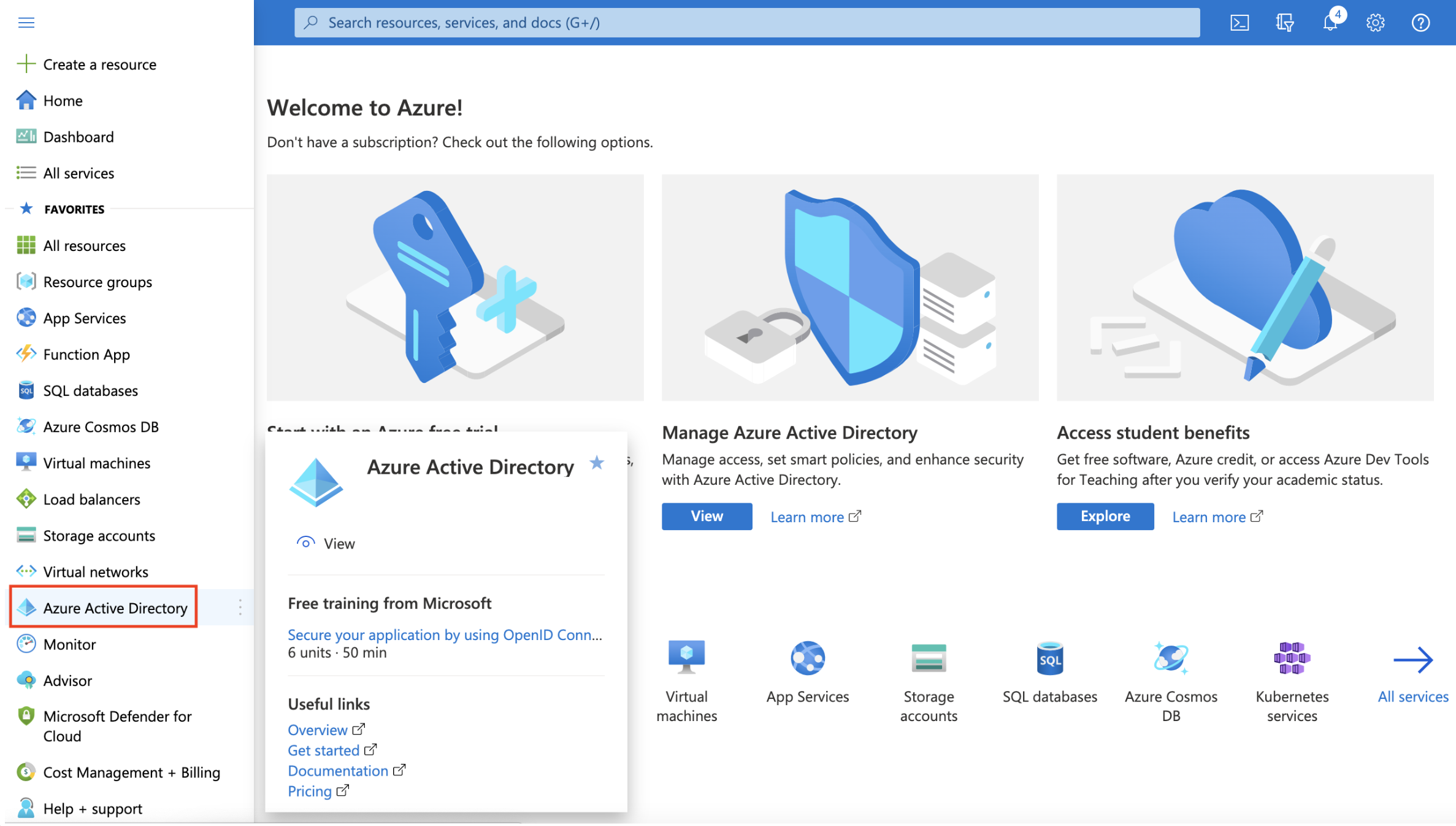Click the feedback icon in the top bar
1456x826 pixels.
click(1284, 22)
